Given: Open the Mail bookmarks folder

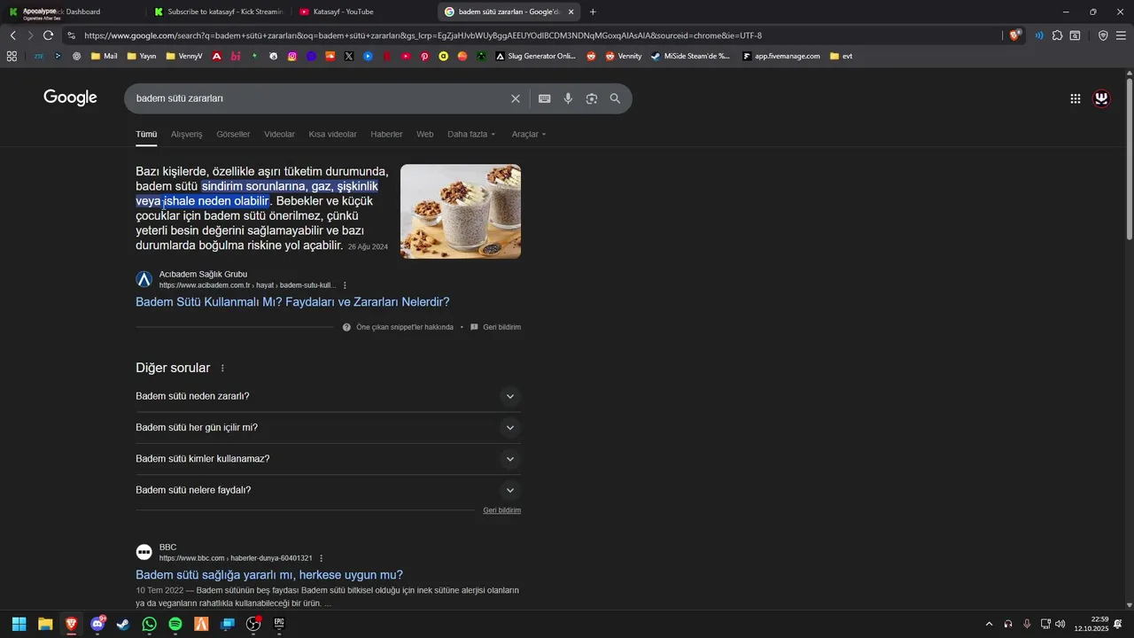Looking at the screenshot, I should (x=104, y=56).
